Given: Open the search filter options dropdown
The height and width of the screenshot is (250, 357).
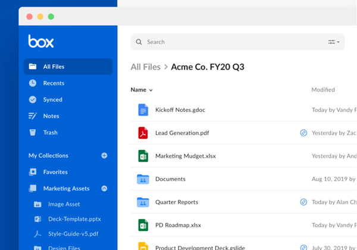Looking at the screenshot, I should [x=334, y=42].
